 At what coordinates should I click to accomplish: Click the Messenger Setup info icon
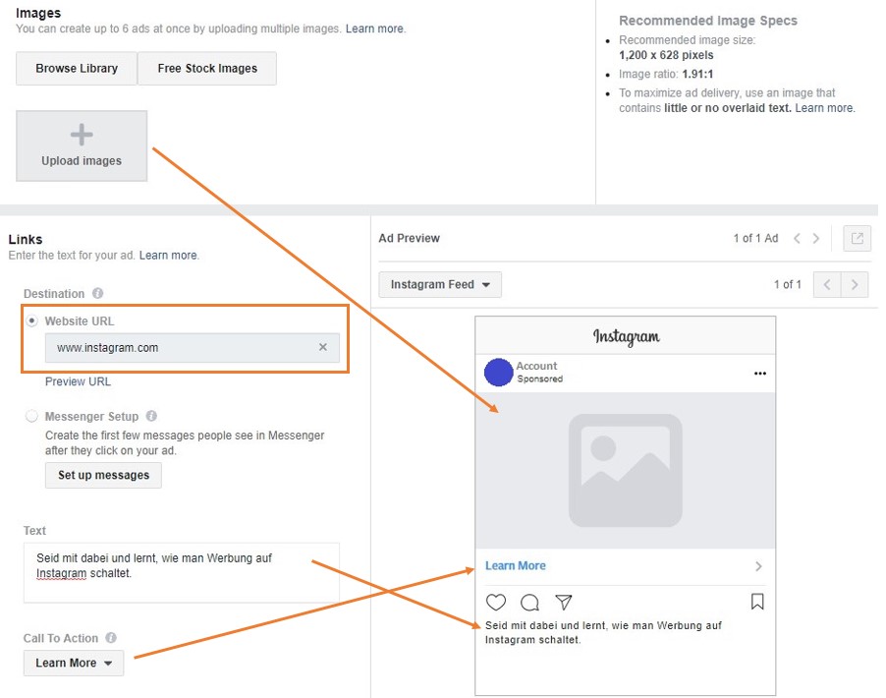point(151,416)
